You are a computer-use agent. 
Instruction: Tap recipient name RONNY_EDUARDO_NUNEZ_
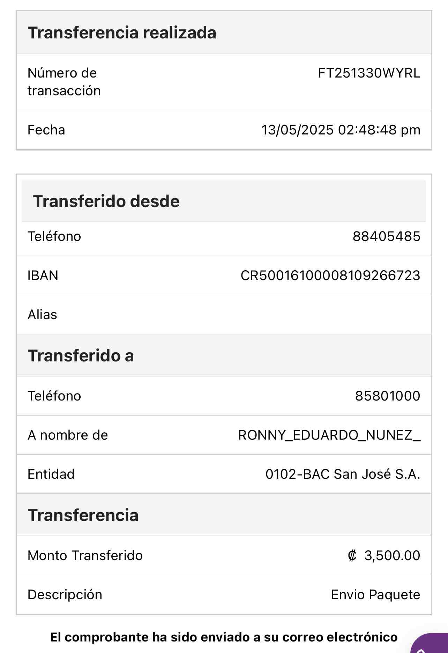pos(329,435)
